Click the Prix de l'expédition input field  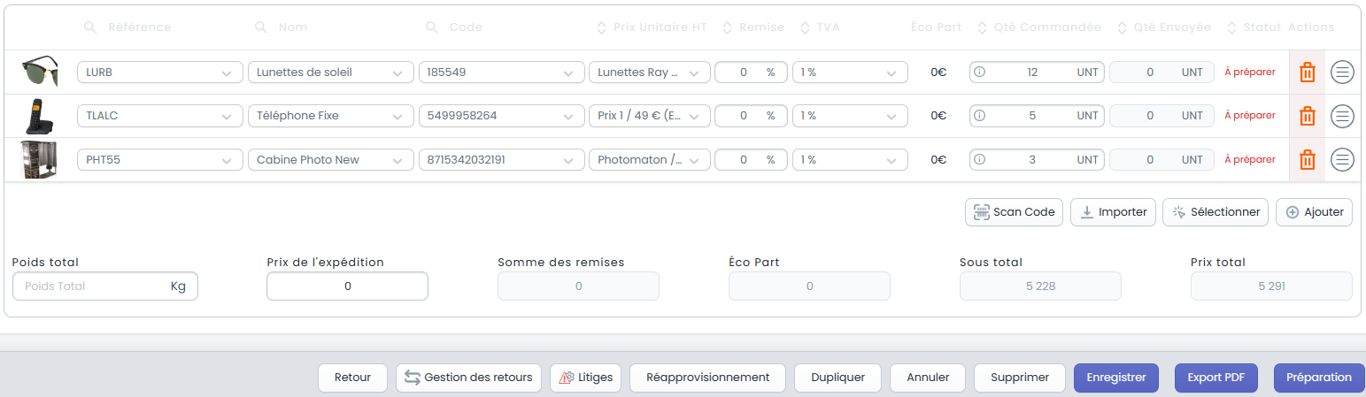[347, 286]
